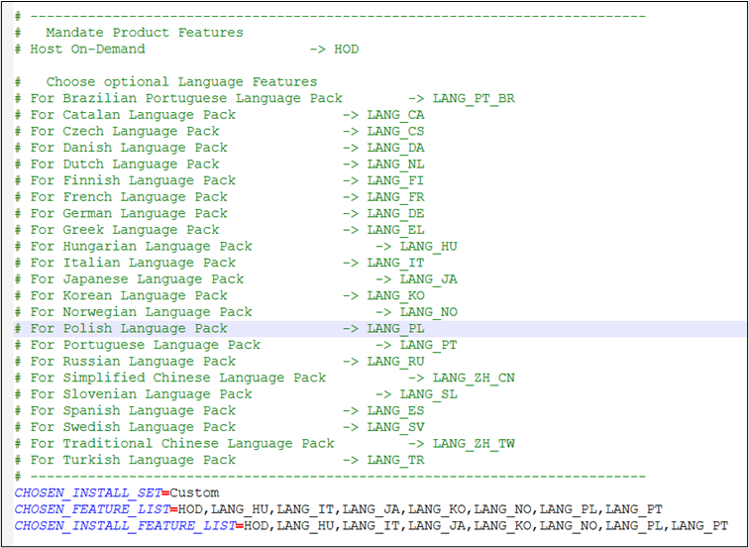Image resolution: width=749 pixels, height=548 pixels.
Task: Click the Choose optional Language Features heading
Action: click(x=181, y=81)
